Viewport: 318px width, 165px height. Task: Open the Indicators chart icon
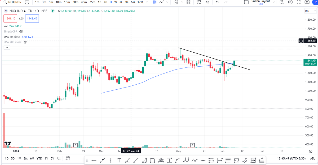click(176, 2)
